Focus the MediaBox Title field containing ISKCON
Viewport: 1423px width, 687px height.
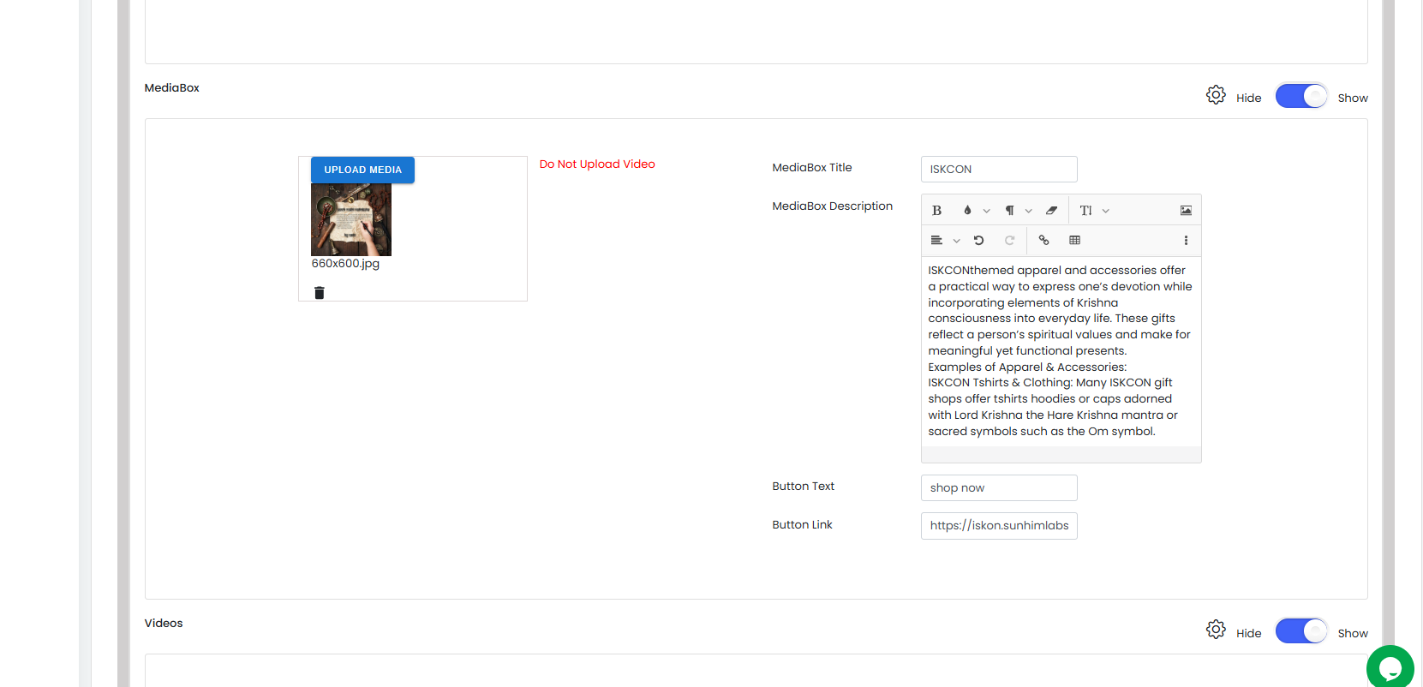[x=999, y=170]
